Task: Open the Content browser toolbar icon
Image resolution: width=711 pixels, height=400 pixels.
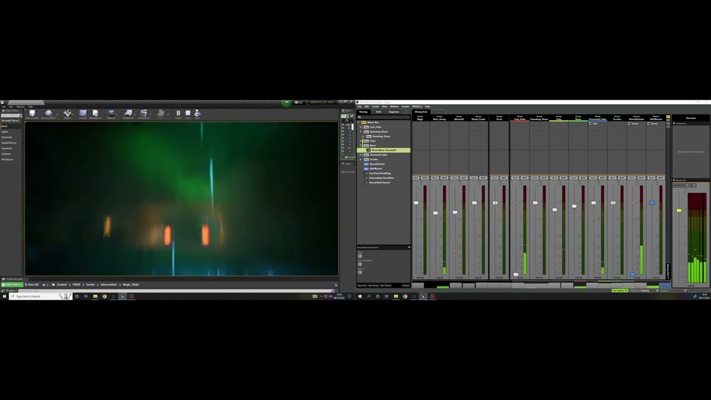Action: [x=83, y=113]
